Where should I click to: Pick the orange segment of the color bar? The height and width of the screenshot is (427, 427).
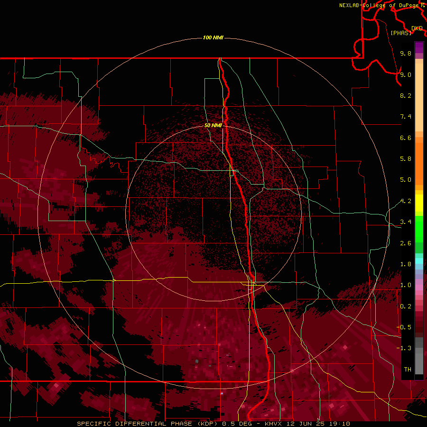click(419, 164)
